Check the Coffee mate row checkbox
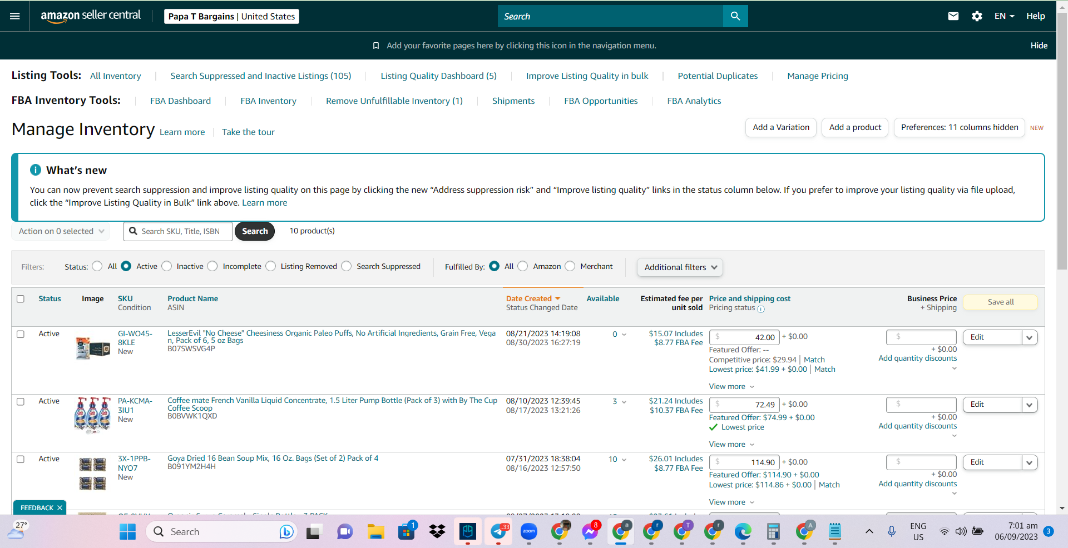 pos(21,401)
